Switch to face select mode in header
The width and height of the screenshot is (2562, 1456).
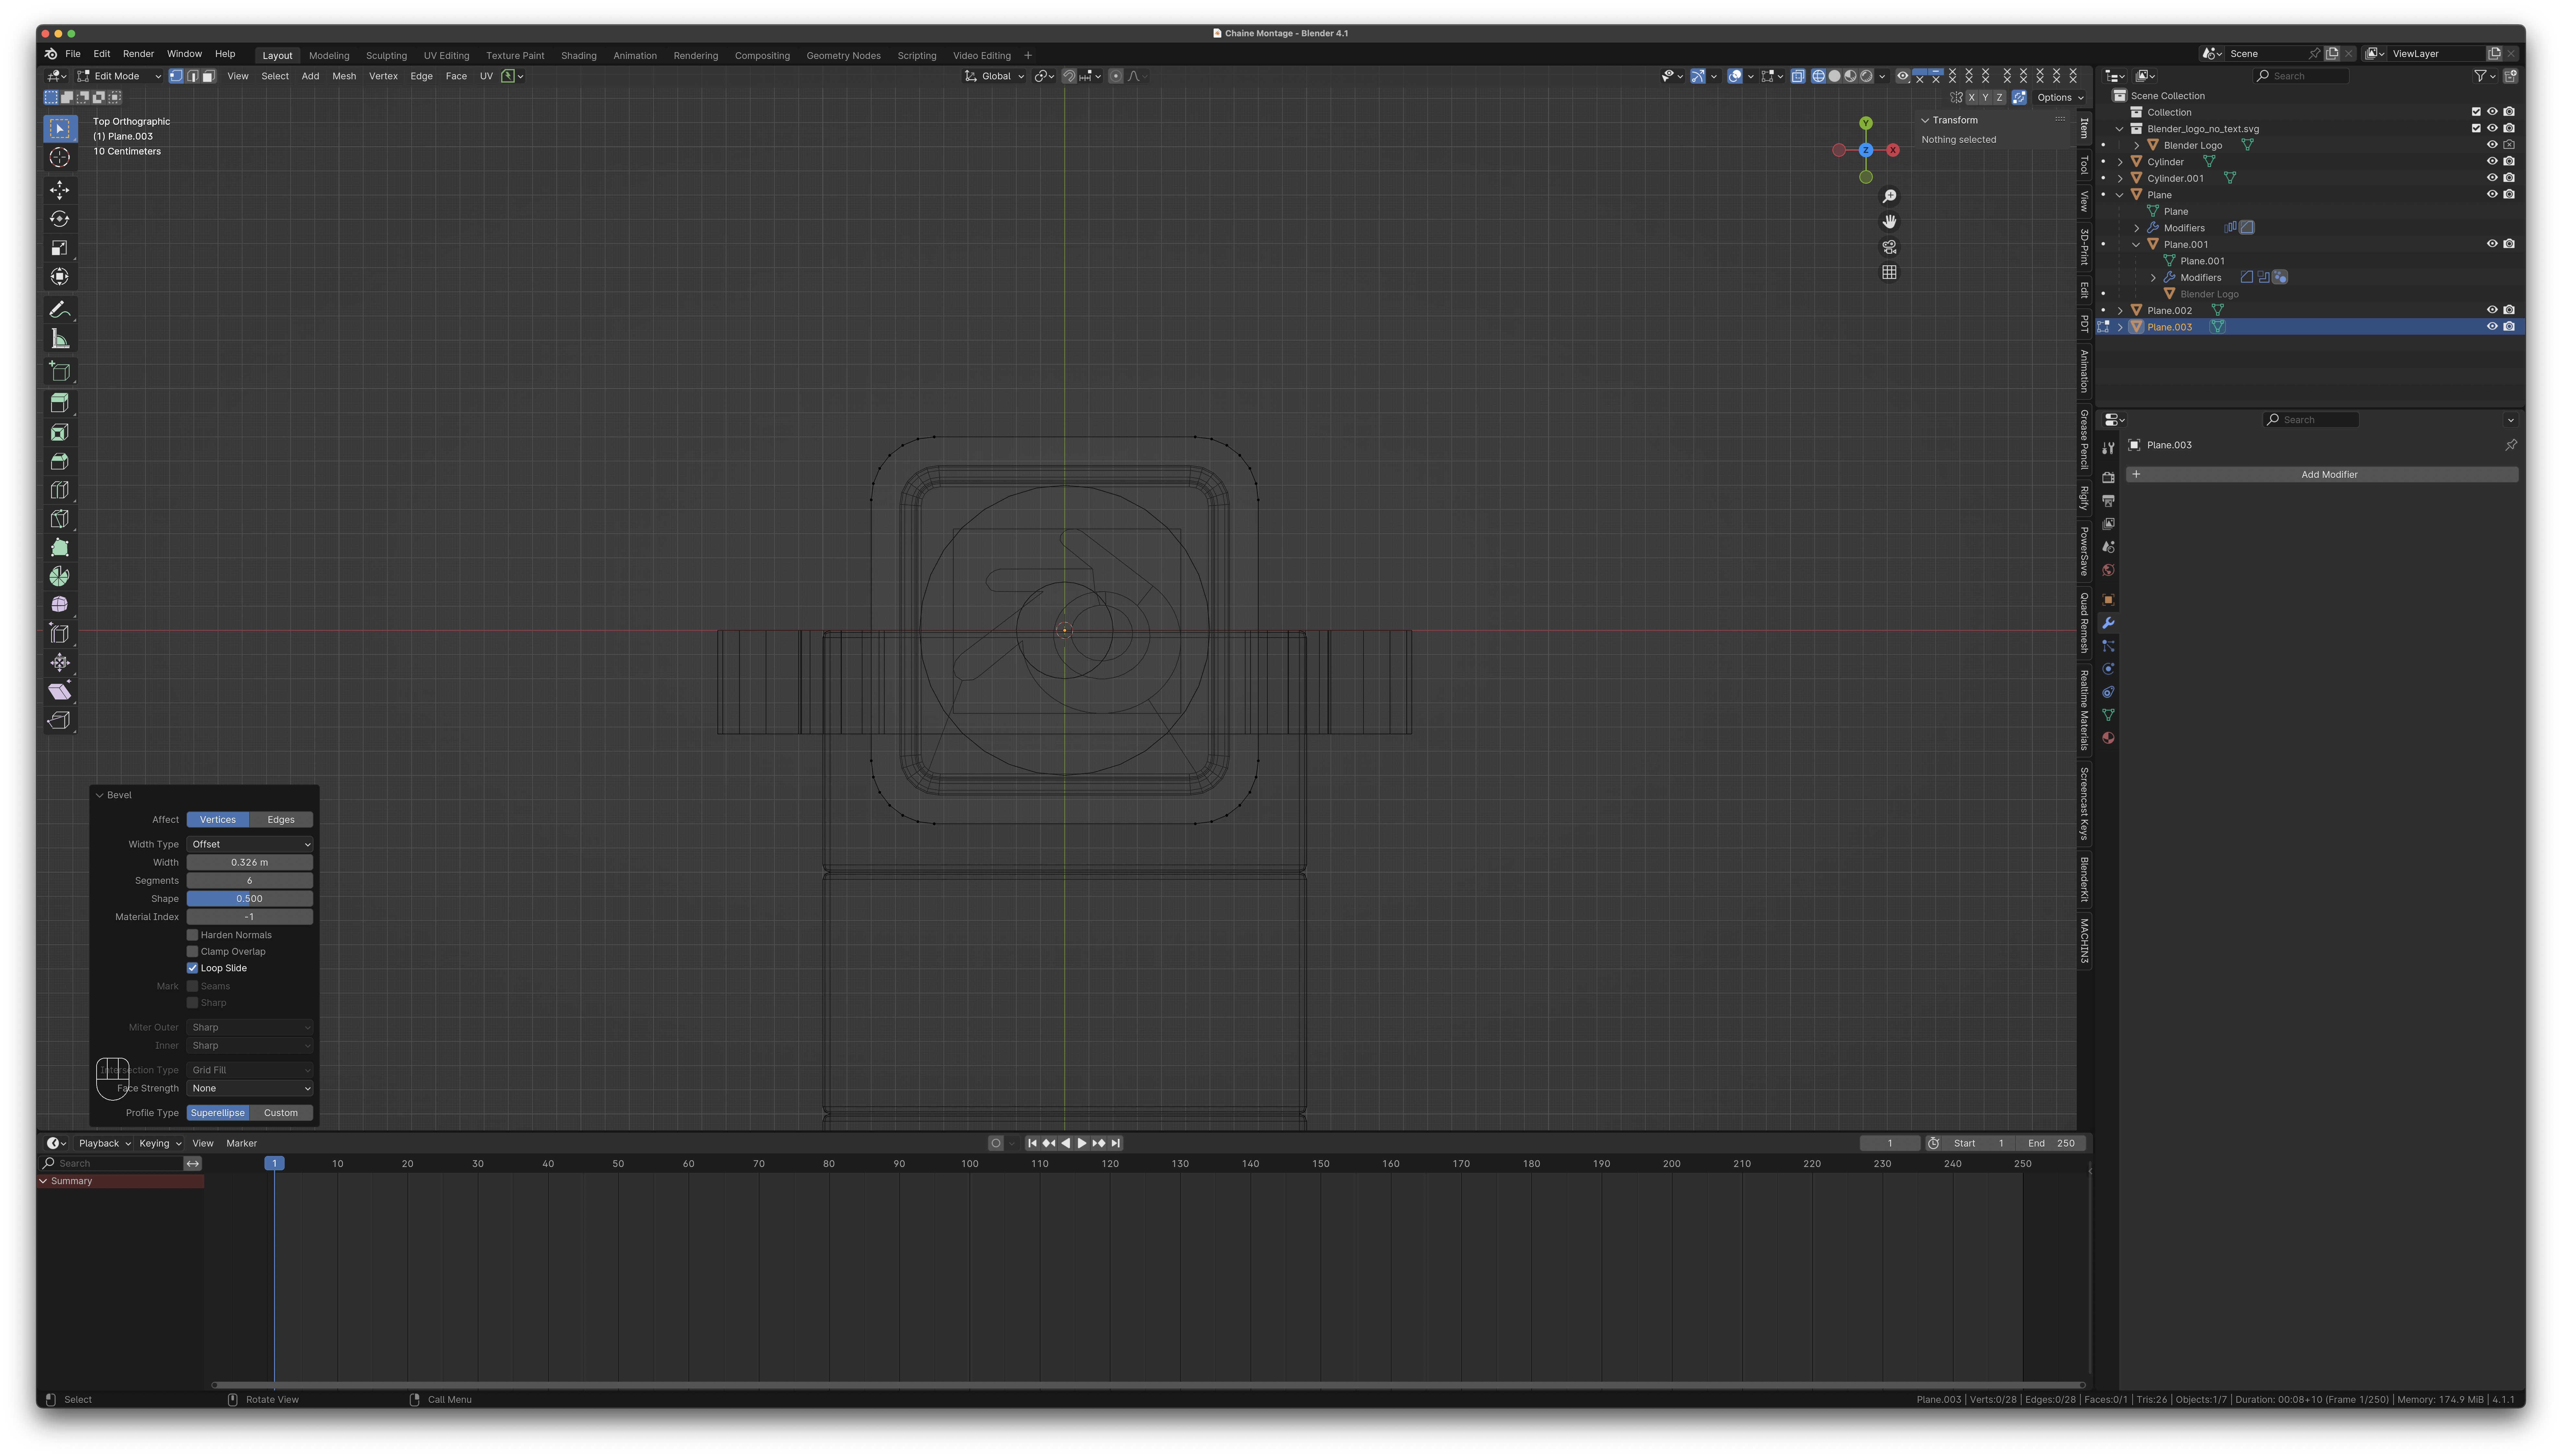pos(209,76)
